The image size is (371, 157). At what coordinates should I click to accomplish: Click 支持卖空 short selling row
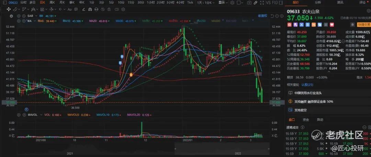(x=329, y=110)
